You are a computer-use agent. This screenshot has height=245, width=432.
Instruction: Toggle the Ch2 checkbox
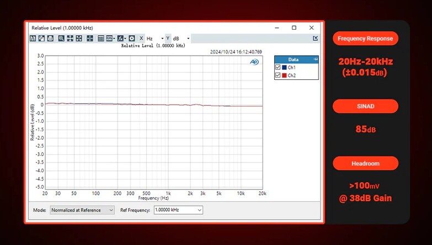(278, 75)
